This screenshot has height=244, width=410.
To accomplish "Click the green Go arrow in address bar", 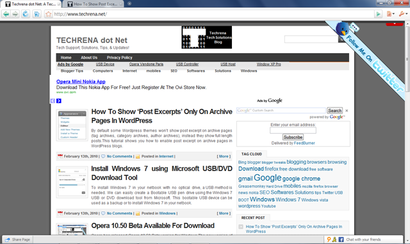I will [378, 14].
